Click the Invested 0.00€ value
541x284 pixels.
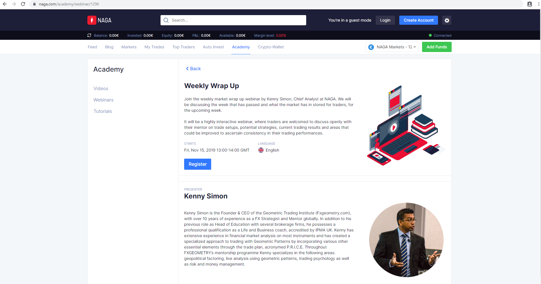tap(148, 36)
